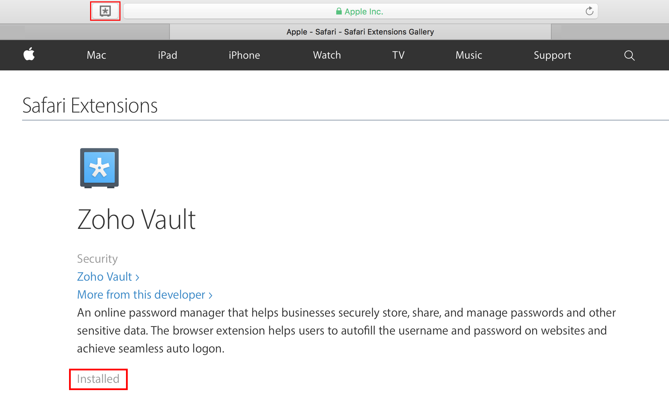This screenshot has height=397, width=669.
Task: Click the Mac navigation label
Action: point(96,55)
